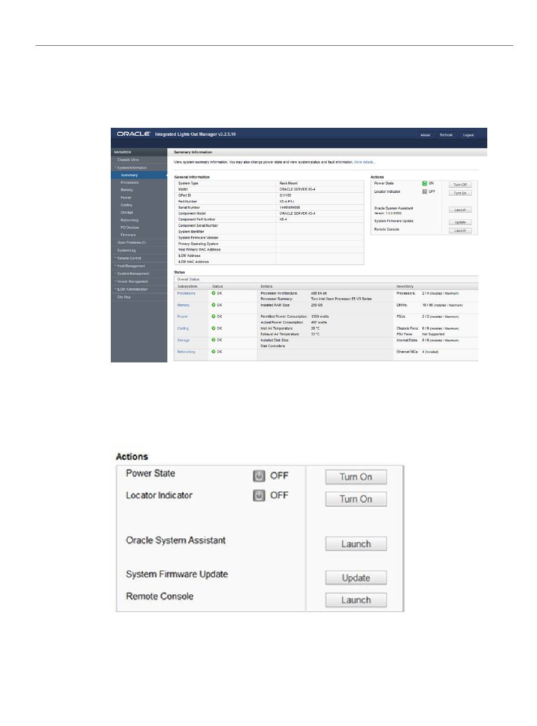Viewport: 537px width, 726px height.
Task: Click the green OK check icon for Storage
Action: point(213,340)
